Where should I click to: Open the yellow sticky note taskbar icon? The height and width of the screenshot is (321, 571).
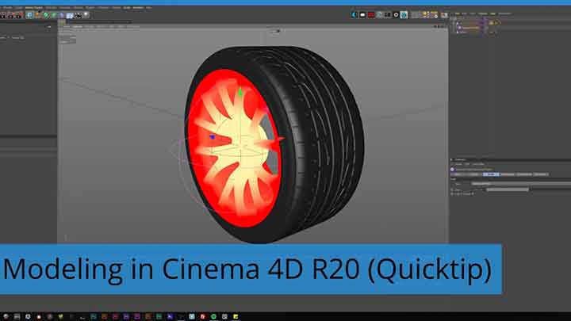[x=236, y=316]
